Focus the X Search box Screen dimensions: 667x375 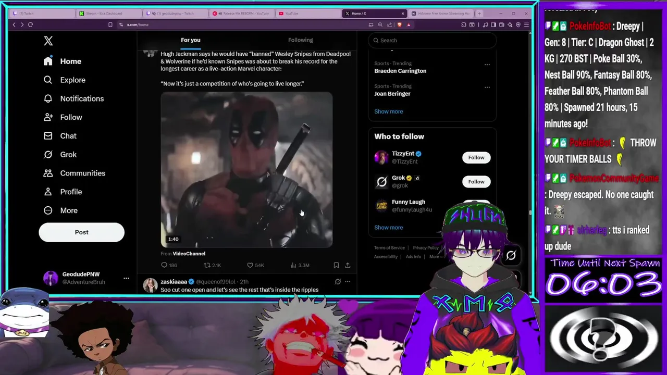coord(432,40)
